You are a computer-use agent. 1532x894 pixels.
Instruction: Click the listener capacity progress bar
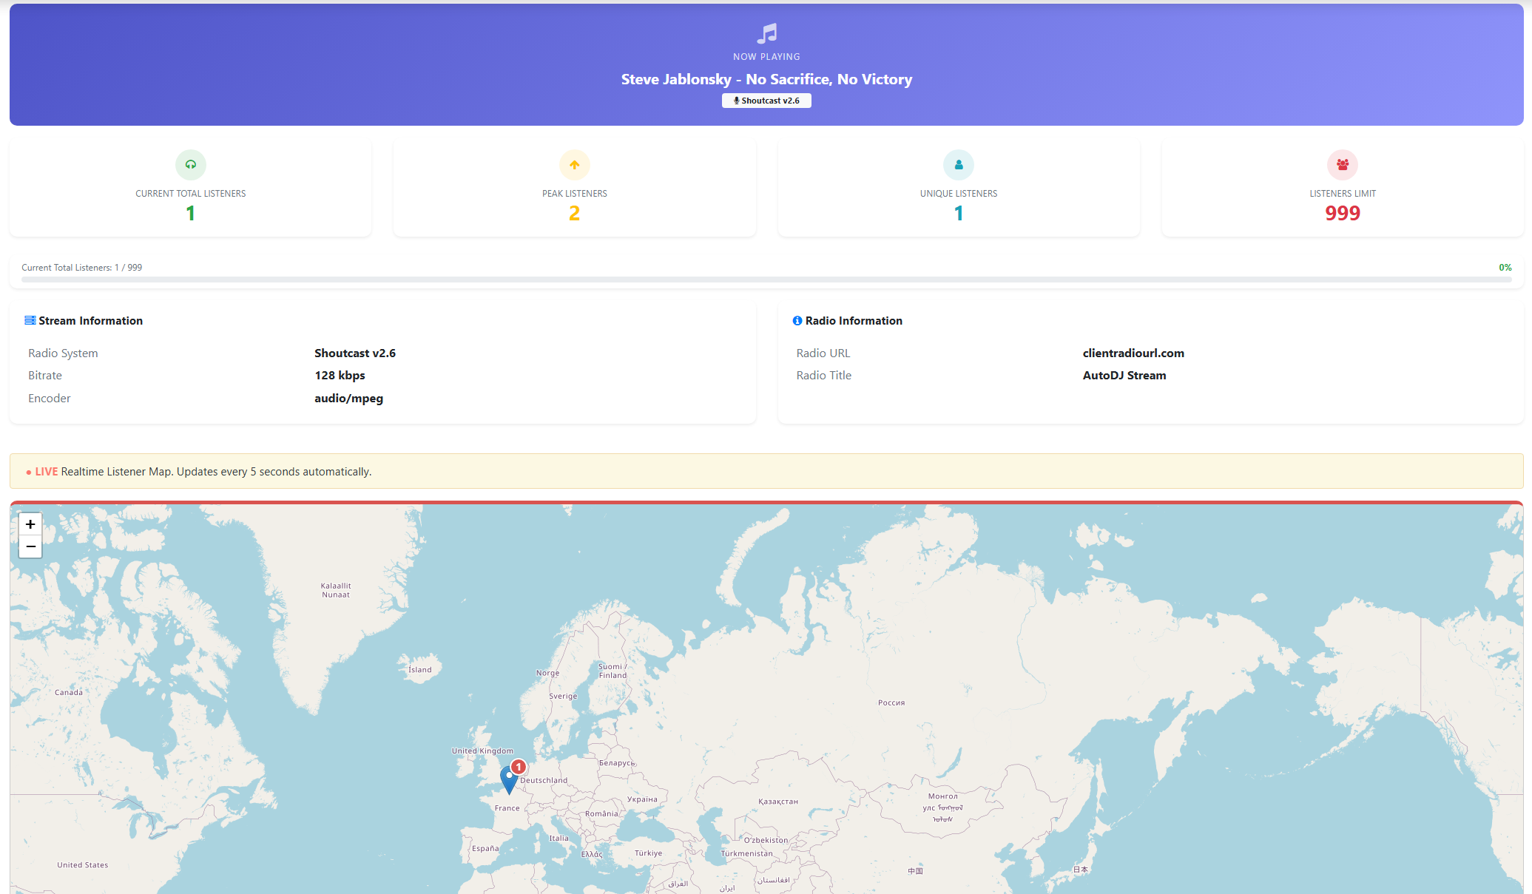coord(766,280)
